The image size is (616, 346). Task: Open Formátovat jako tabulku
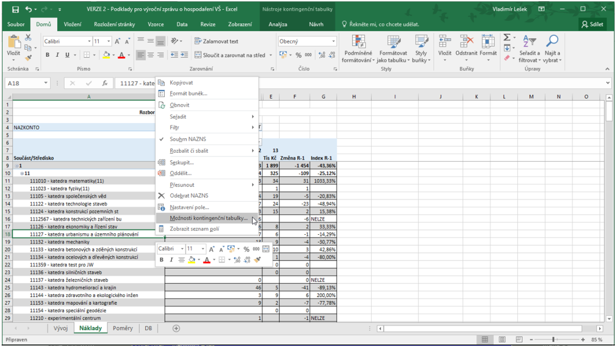pos(393,48)
